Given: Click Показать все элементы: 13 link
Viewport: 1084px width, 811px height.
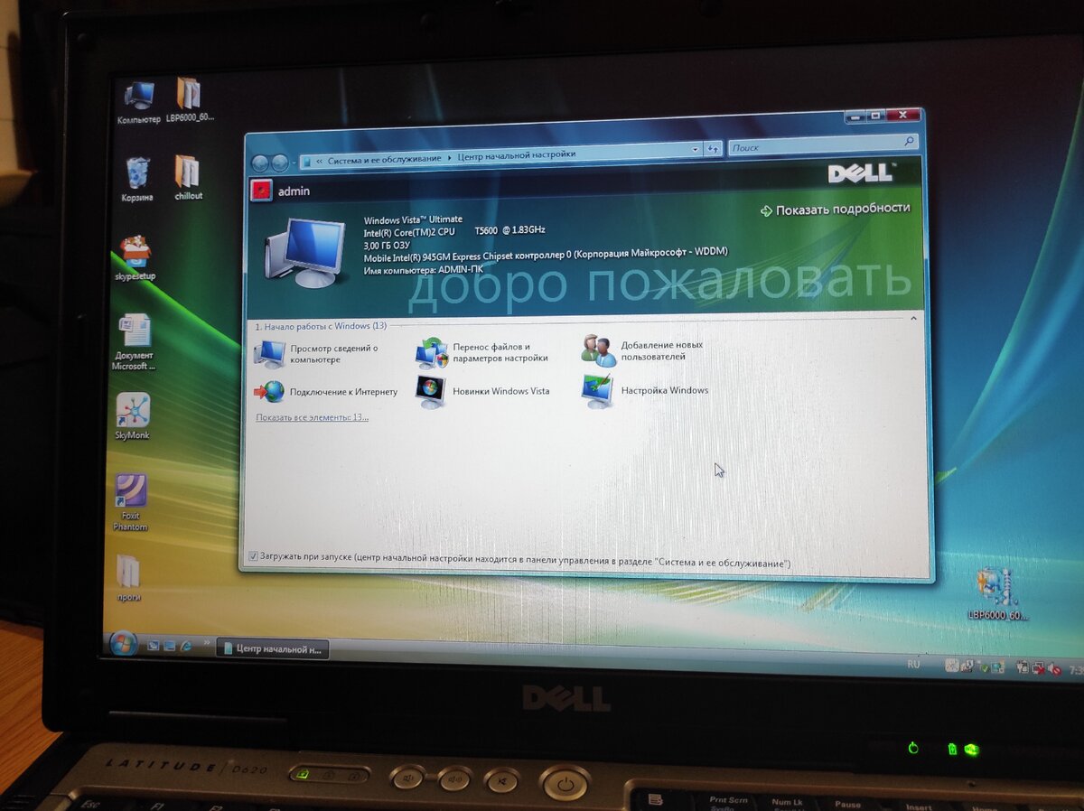Looking at the screenshot, I should (x=312, y=417).
